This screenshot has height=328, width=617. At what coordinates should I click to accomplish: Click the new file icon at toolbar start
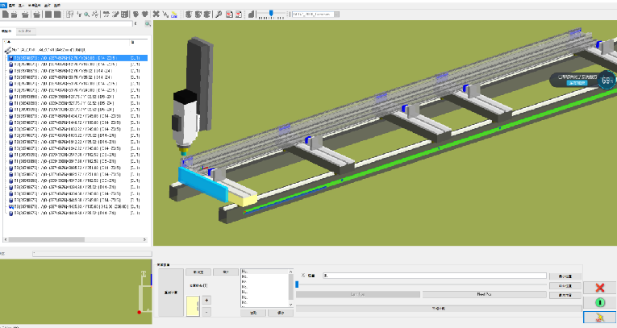(5, 14)
